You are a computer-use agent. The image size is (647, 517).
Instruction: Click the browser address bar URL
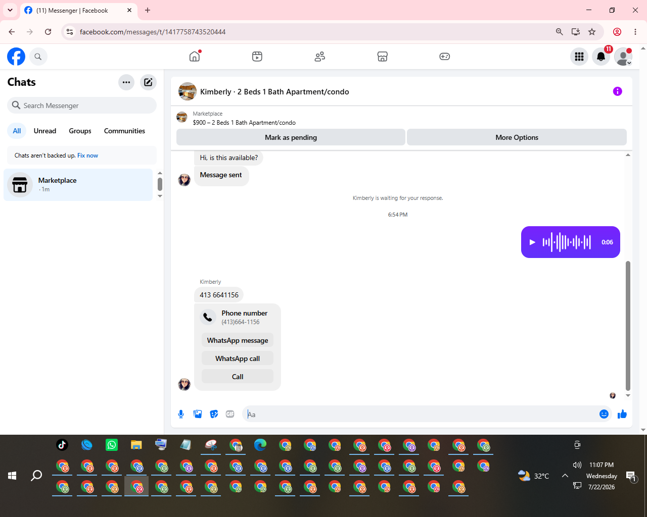(153, 32)
